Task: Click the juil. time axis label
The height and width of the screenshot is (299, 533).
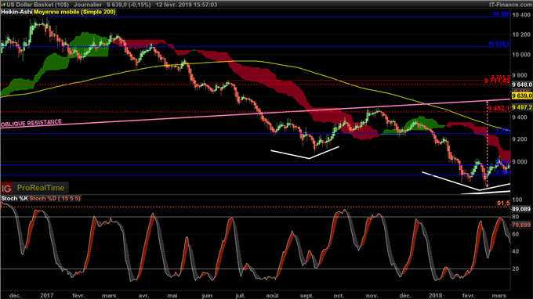Action: pos(241,296)
